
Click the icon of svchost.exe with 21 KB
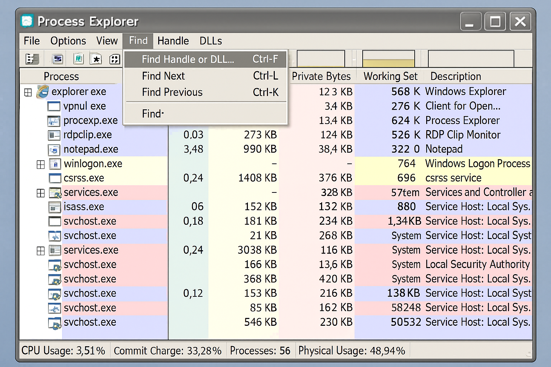[55, 236]
